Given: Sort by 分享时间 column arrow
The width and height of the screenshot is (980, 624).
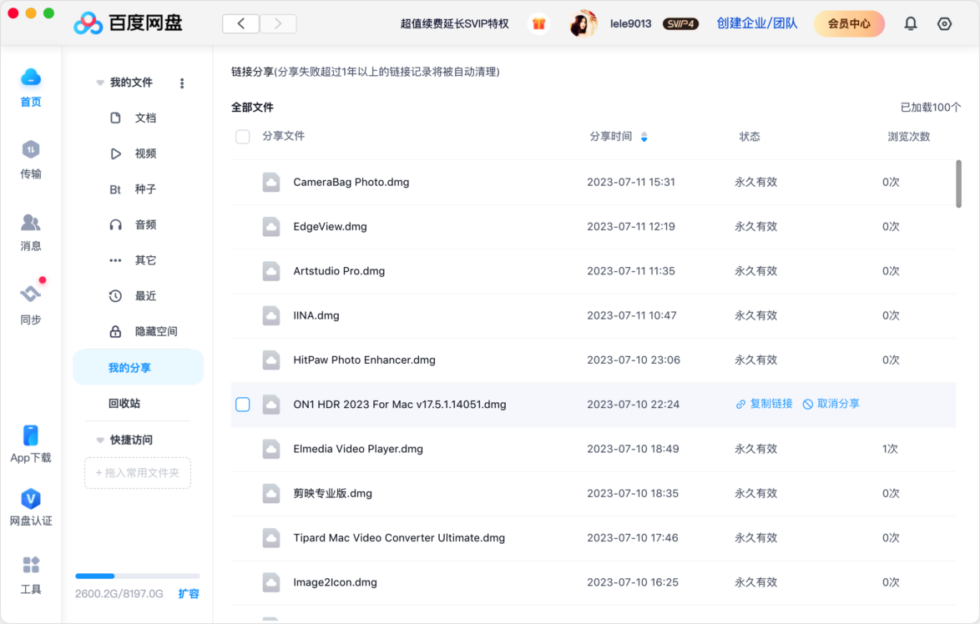Looking at the screenshot, I should pyautogui.click(x=644, y=137).
